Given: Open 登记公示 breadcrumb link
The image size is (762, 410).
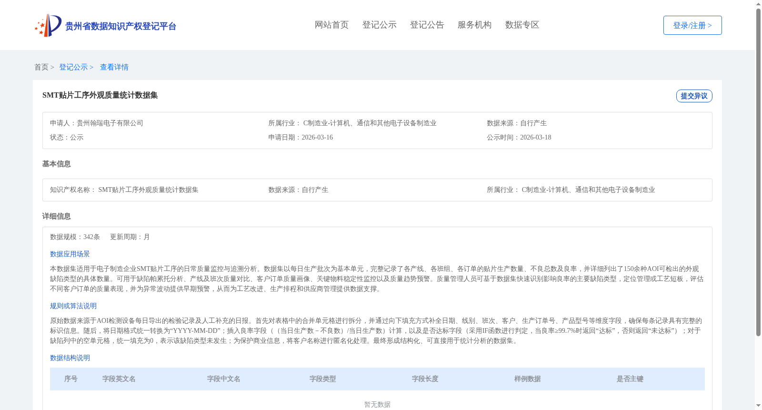Looking at the screenshot, I should point(76,67).
